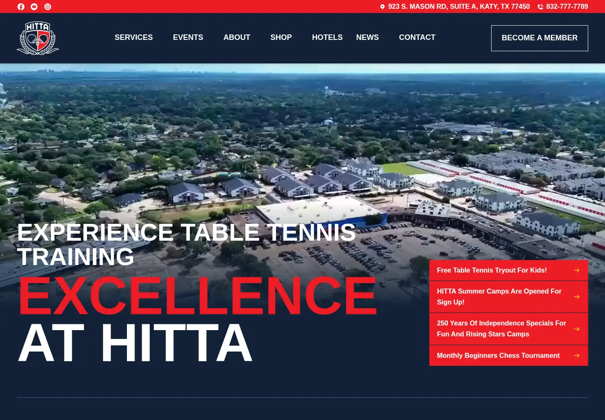Click the arrow on Free Table Tennis Tryout

577,270
